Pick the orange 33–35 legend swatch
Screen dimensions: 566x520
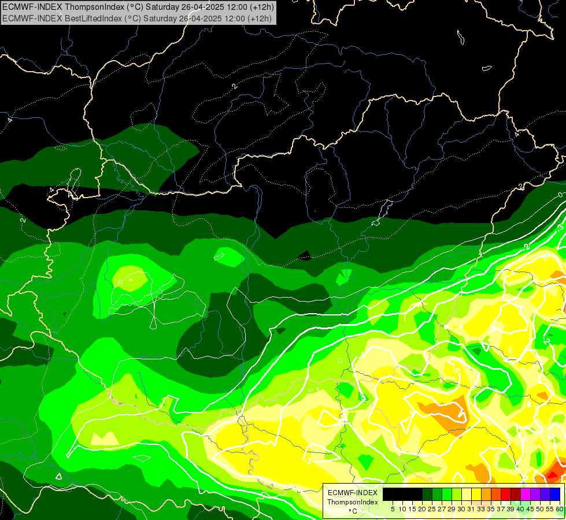(x=486, y=494)
